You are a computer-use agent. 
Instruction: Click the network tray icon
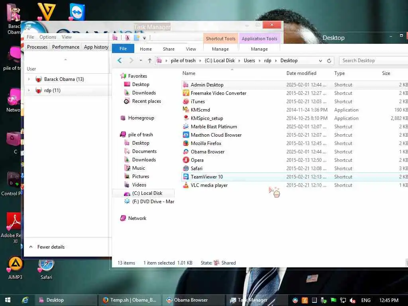pyautogui.click(x=343, y=300)
